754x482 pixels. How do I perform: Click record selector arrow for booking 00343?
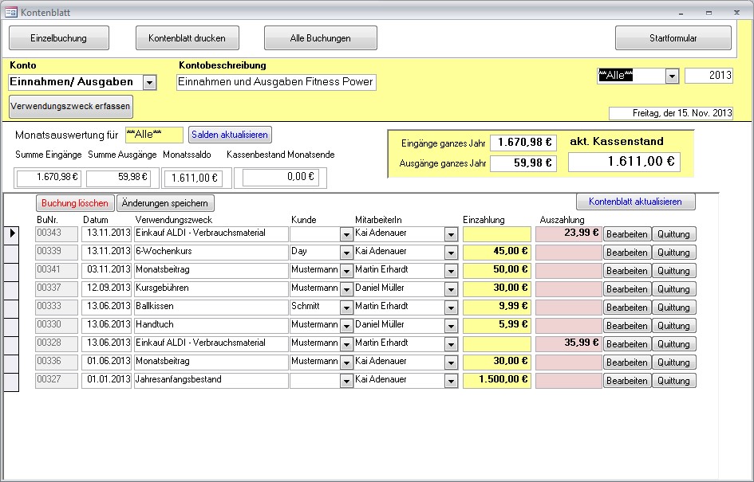12,233
